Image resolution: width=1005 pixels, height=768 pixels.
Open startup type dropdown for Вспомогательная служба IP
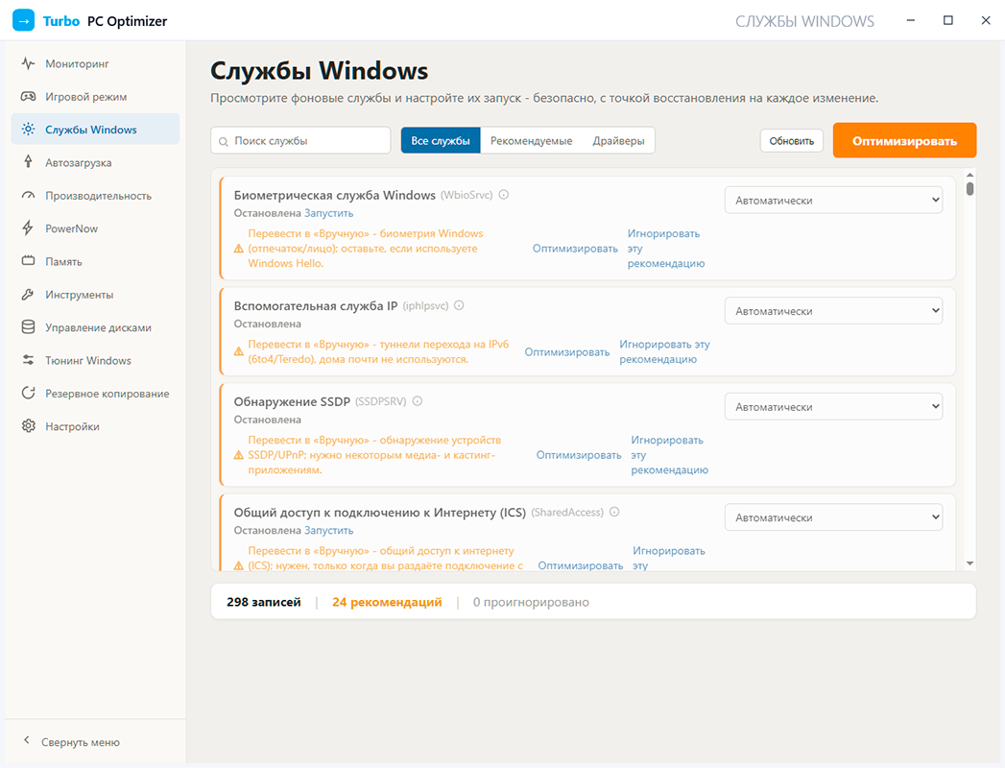coord(833,311)
